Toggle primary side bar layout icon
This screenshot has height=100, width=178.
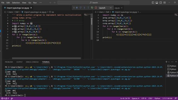tap(153, 2)
